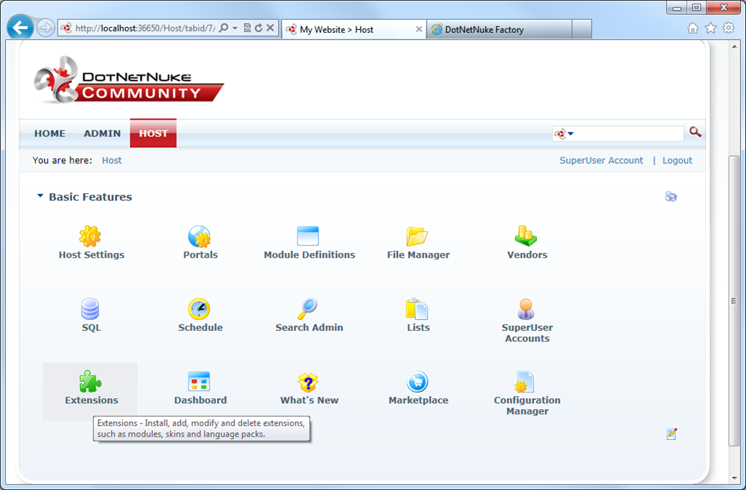Open the Host Settings gear icon
This screenshot has width=746, height=490.
pyautogui.click(x=90, y=236)
